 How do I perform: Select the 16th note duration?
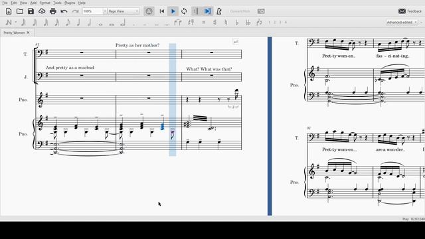[56, 22]
